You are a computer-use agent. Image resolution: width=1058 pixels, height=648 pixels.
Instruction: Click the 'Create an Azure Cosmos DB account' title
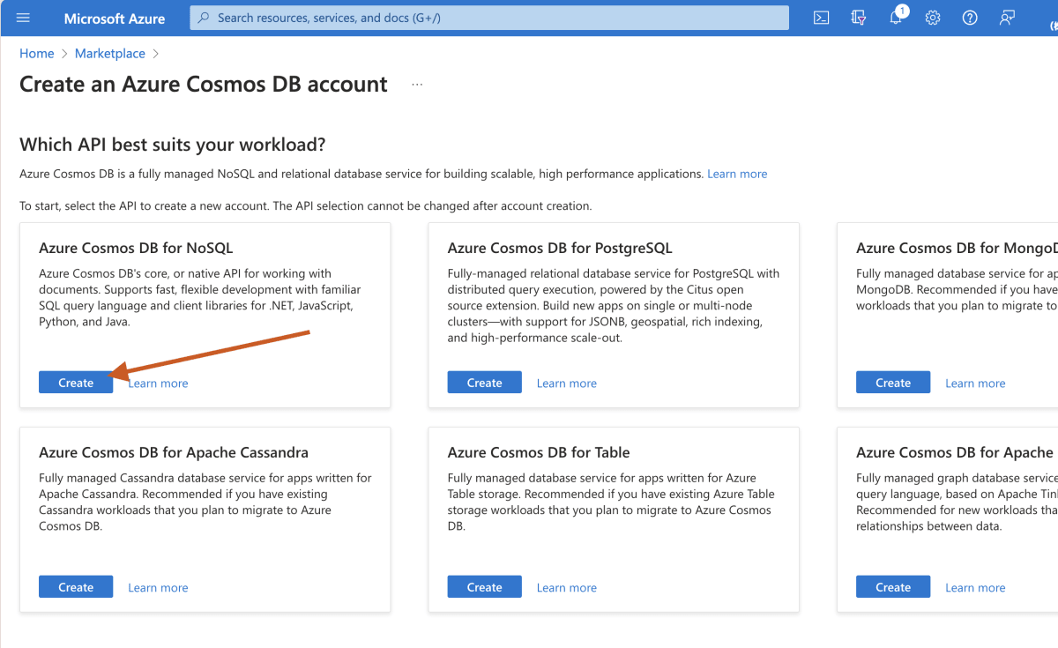204,85
